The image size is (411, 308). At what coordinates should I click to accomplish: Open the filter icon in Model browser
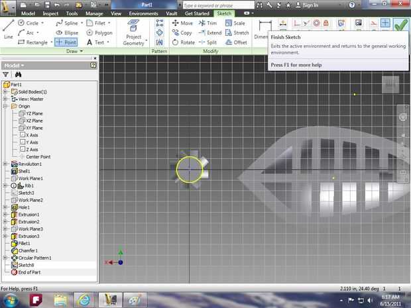[6, 75]
